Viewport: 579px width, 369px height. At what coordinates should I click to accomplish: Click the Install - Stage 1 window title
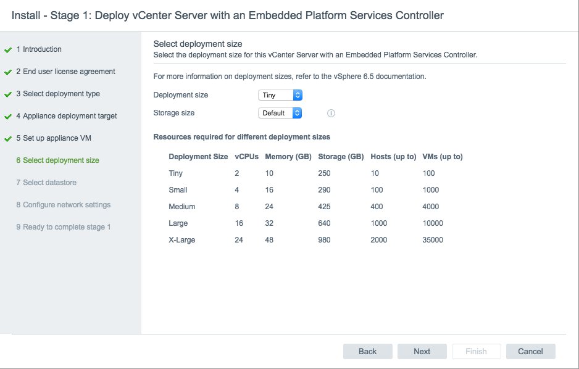coord(227,15)
